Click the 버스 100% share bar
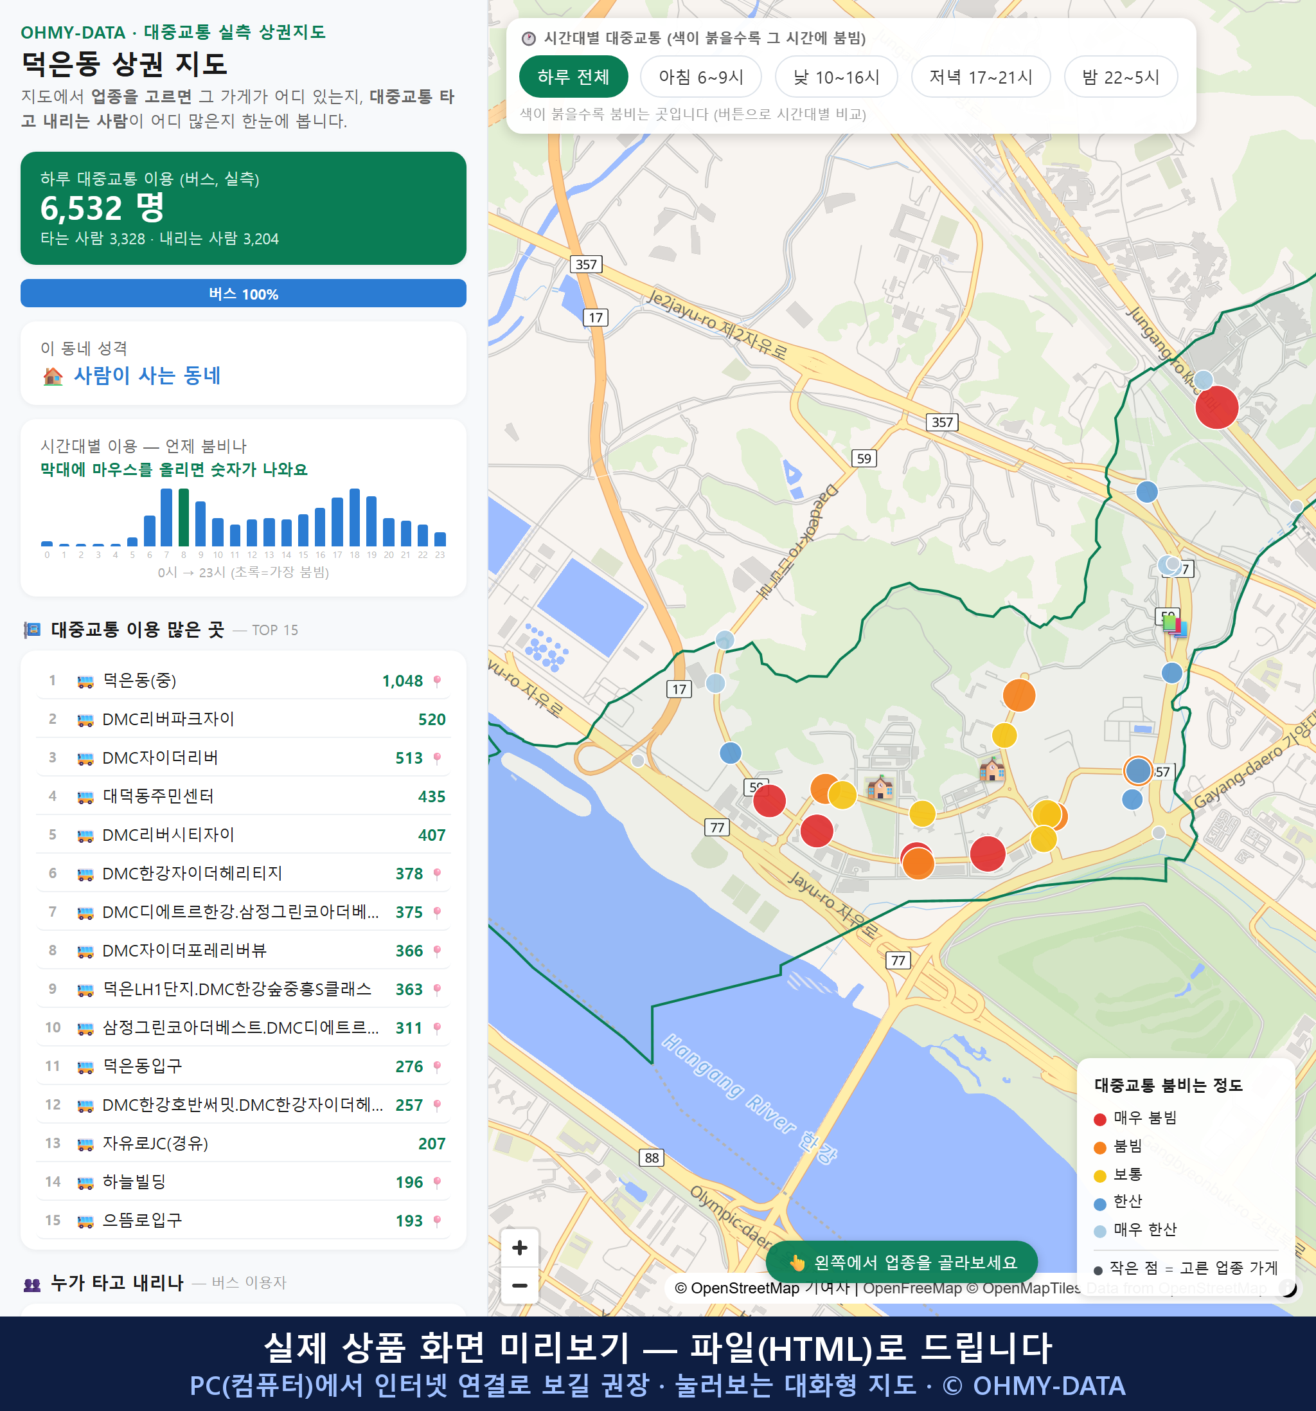 click(x=244, y=294)
